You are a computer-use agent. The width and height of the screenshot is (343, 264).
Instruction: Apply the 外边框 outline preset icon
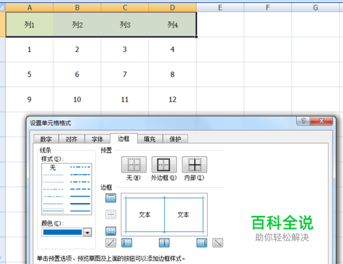click(x=164, y=165)
